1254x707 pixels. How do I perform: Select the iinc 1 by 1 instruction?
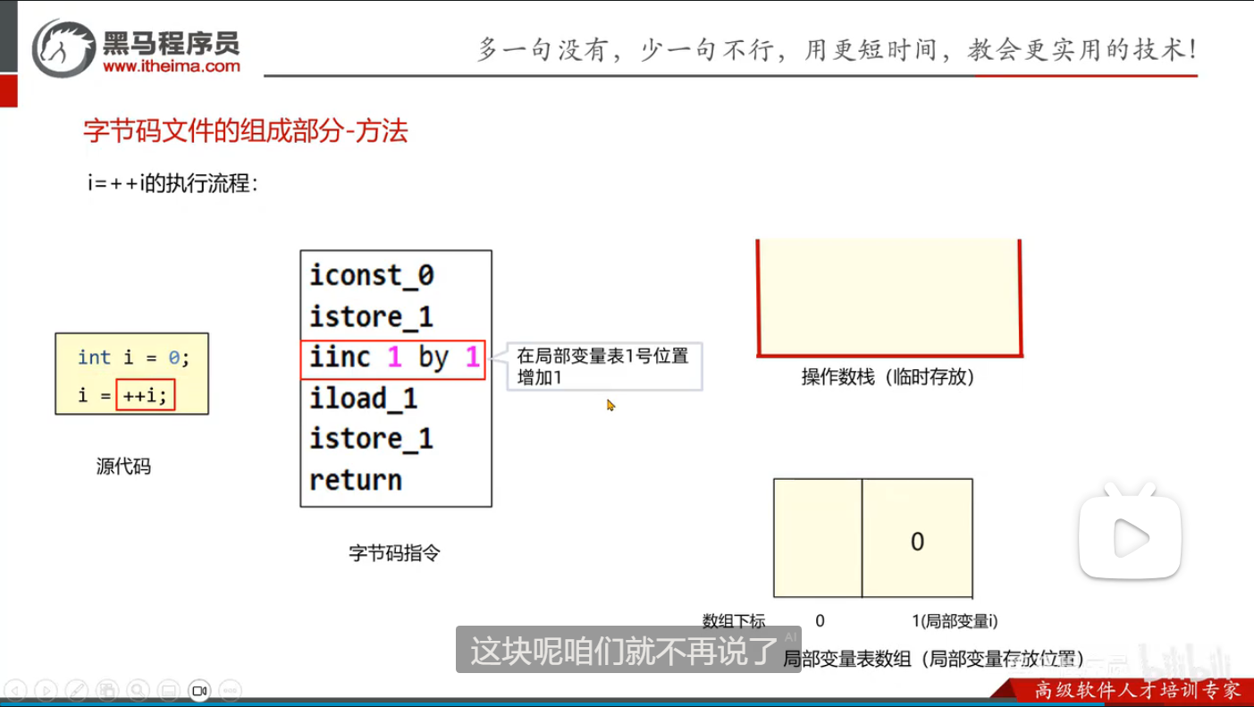393,359
